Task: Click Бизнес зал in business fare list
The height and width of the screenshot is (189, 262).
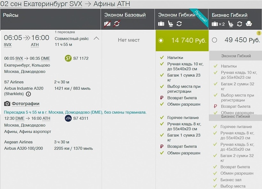Action: coord(231,180)
